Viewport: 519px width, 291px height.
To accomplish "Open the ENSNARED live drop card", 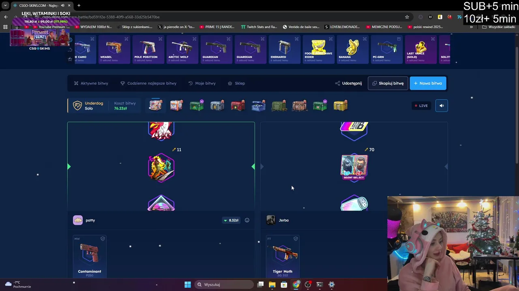I will [x=284, y=50].
